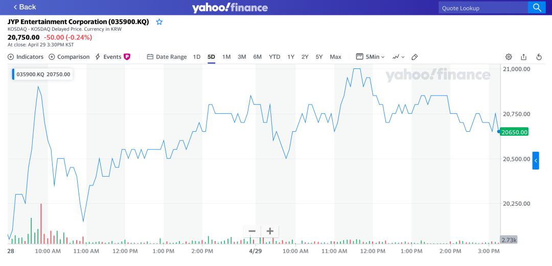Open the line chart type dropdown
Viewport: 552px width, 266px height.
[399, 57]
